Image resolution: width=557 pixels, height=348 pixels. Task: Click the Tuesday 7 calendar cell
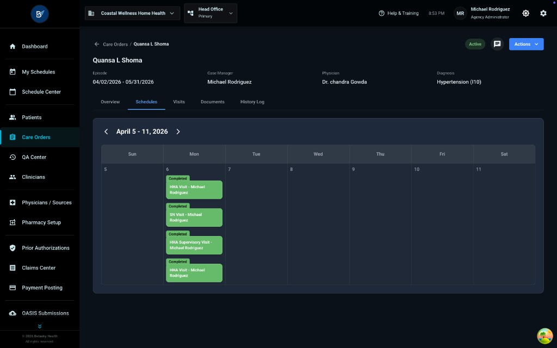[x=256, y=225]
